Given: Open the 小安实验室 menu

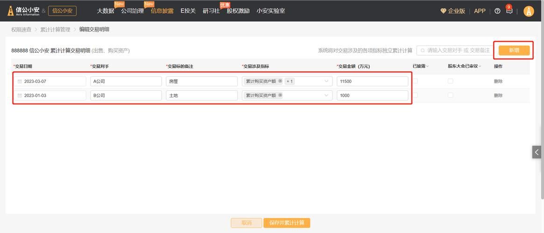Looking at the screenshot, I should [x=271, y=11].
